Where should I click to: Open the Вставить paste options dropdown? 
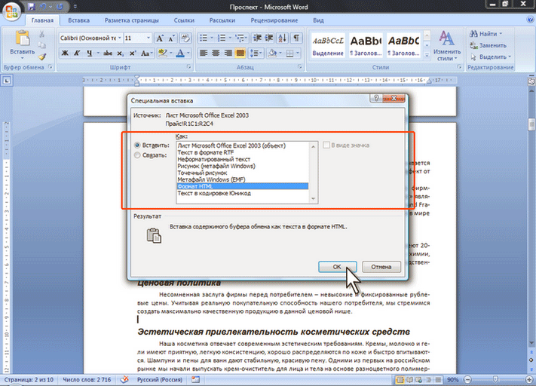click(x=22, y=57)
